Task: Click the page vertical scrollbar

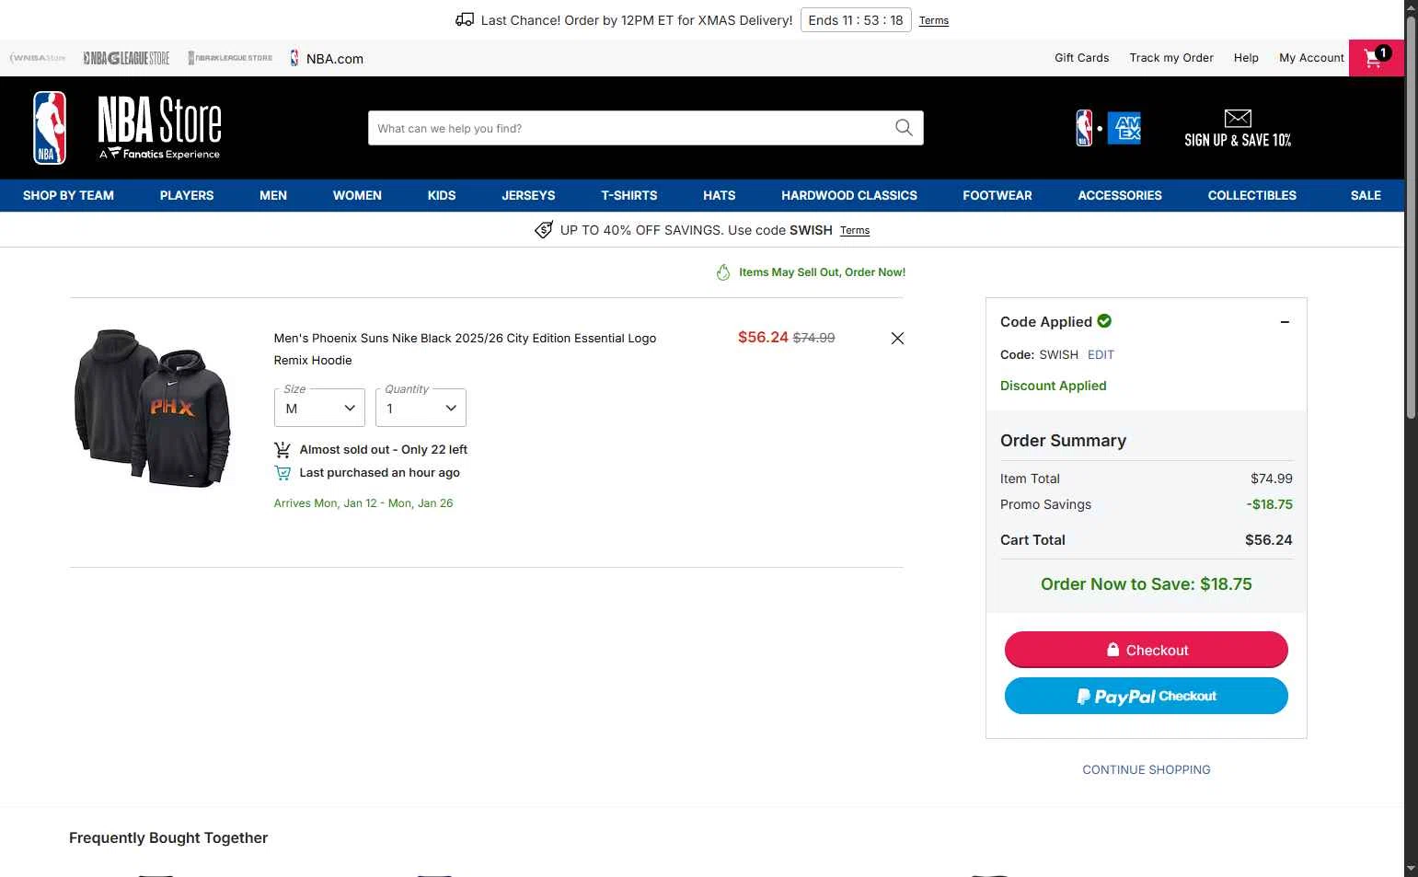Action: (x=1411, y=216)
